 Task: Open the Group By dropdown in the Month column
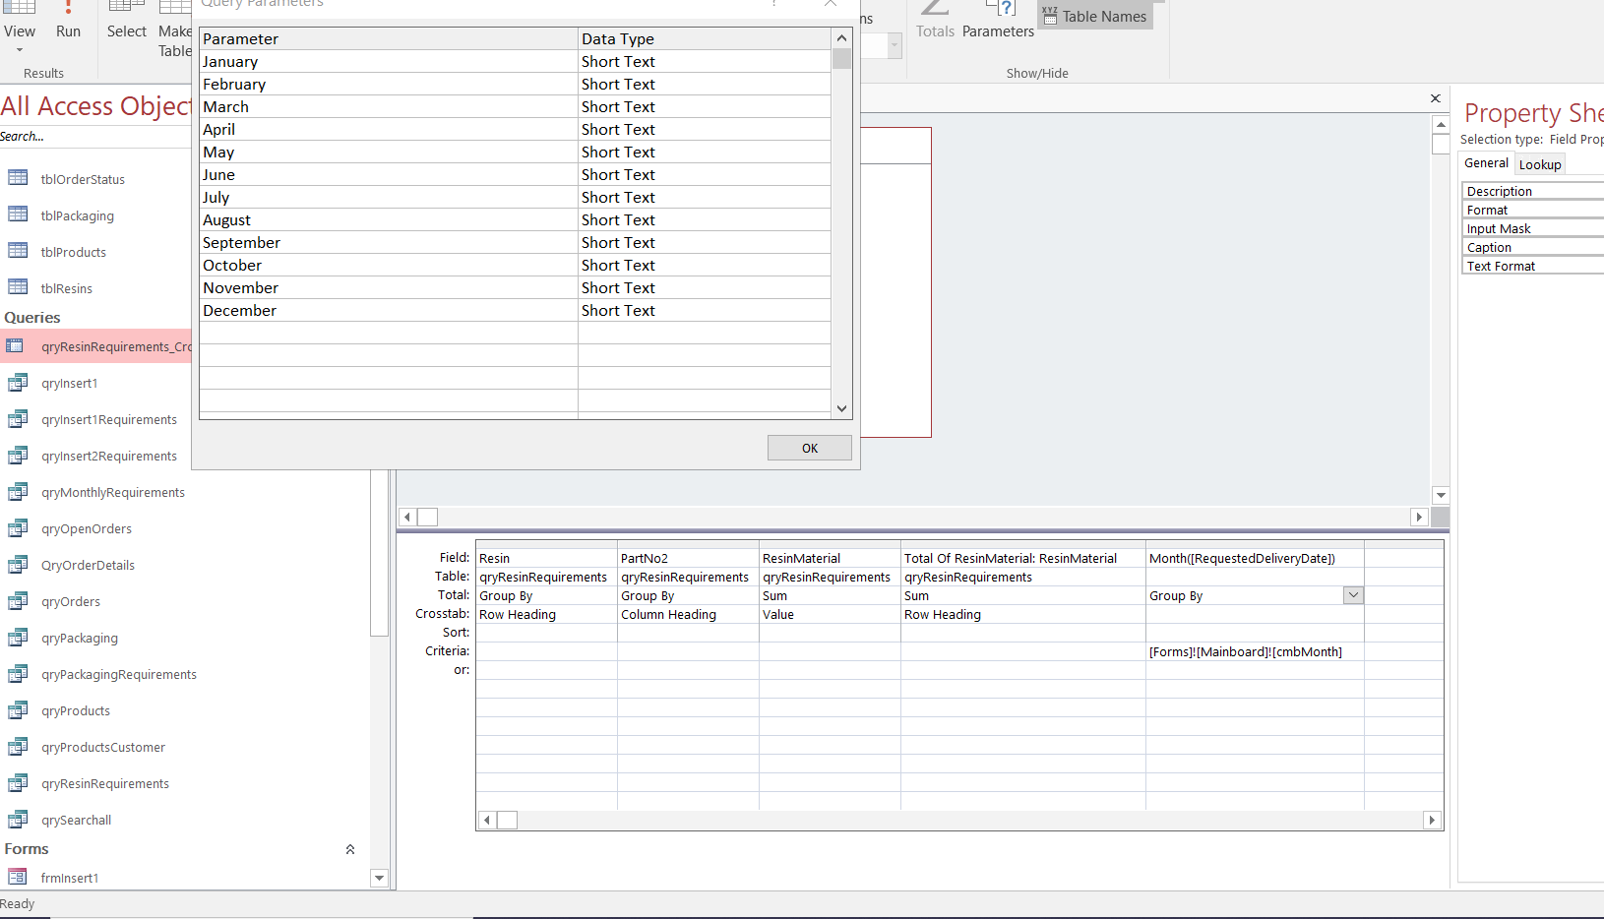1353,595
